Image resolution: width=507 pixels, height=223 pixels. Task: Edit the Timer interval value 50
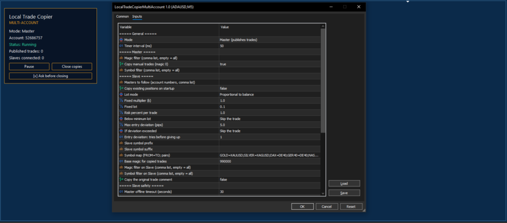(270, 46)
